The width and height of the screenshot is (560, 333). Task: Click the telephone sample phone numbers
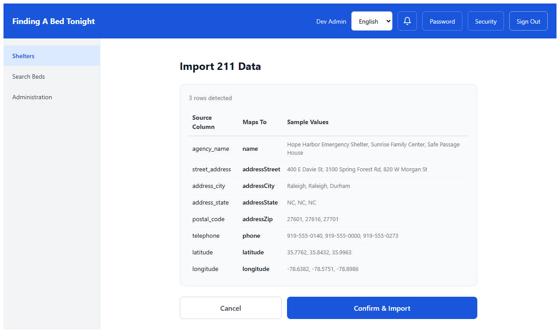pyautogui.click(x=342, y=236)
